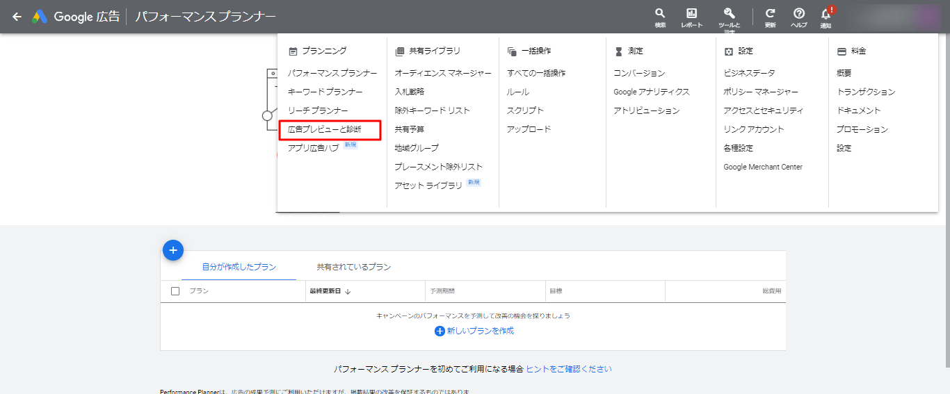The width and height of the screenshot is (950, 394).
Task: Click the tools and settings wrench icon
Action: point(729,13)
